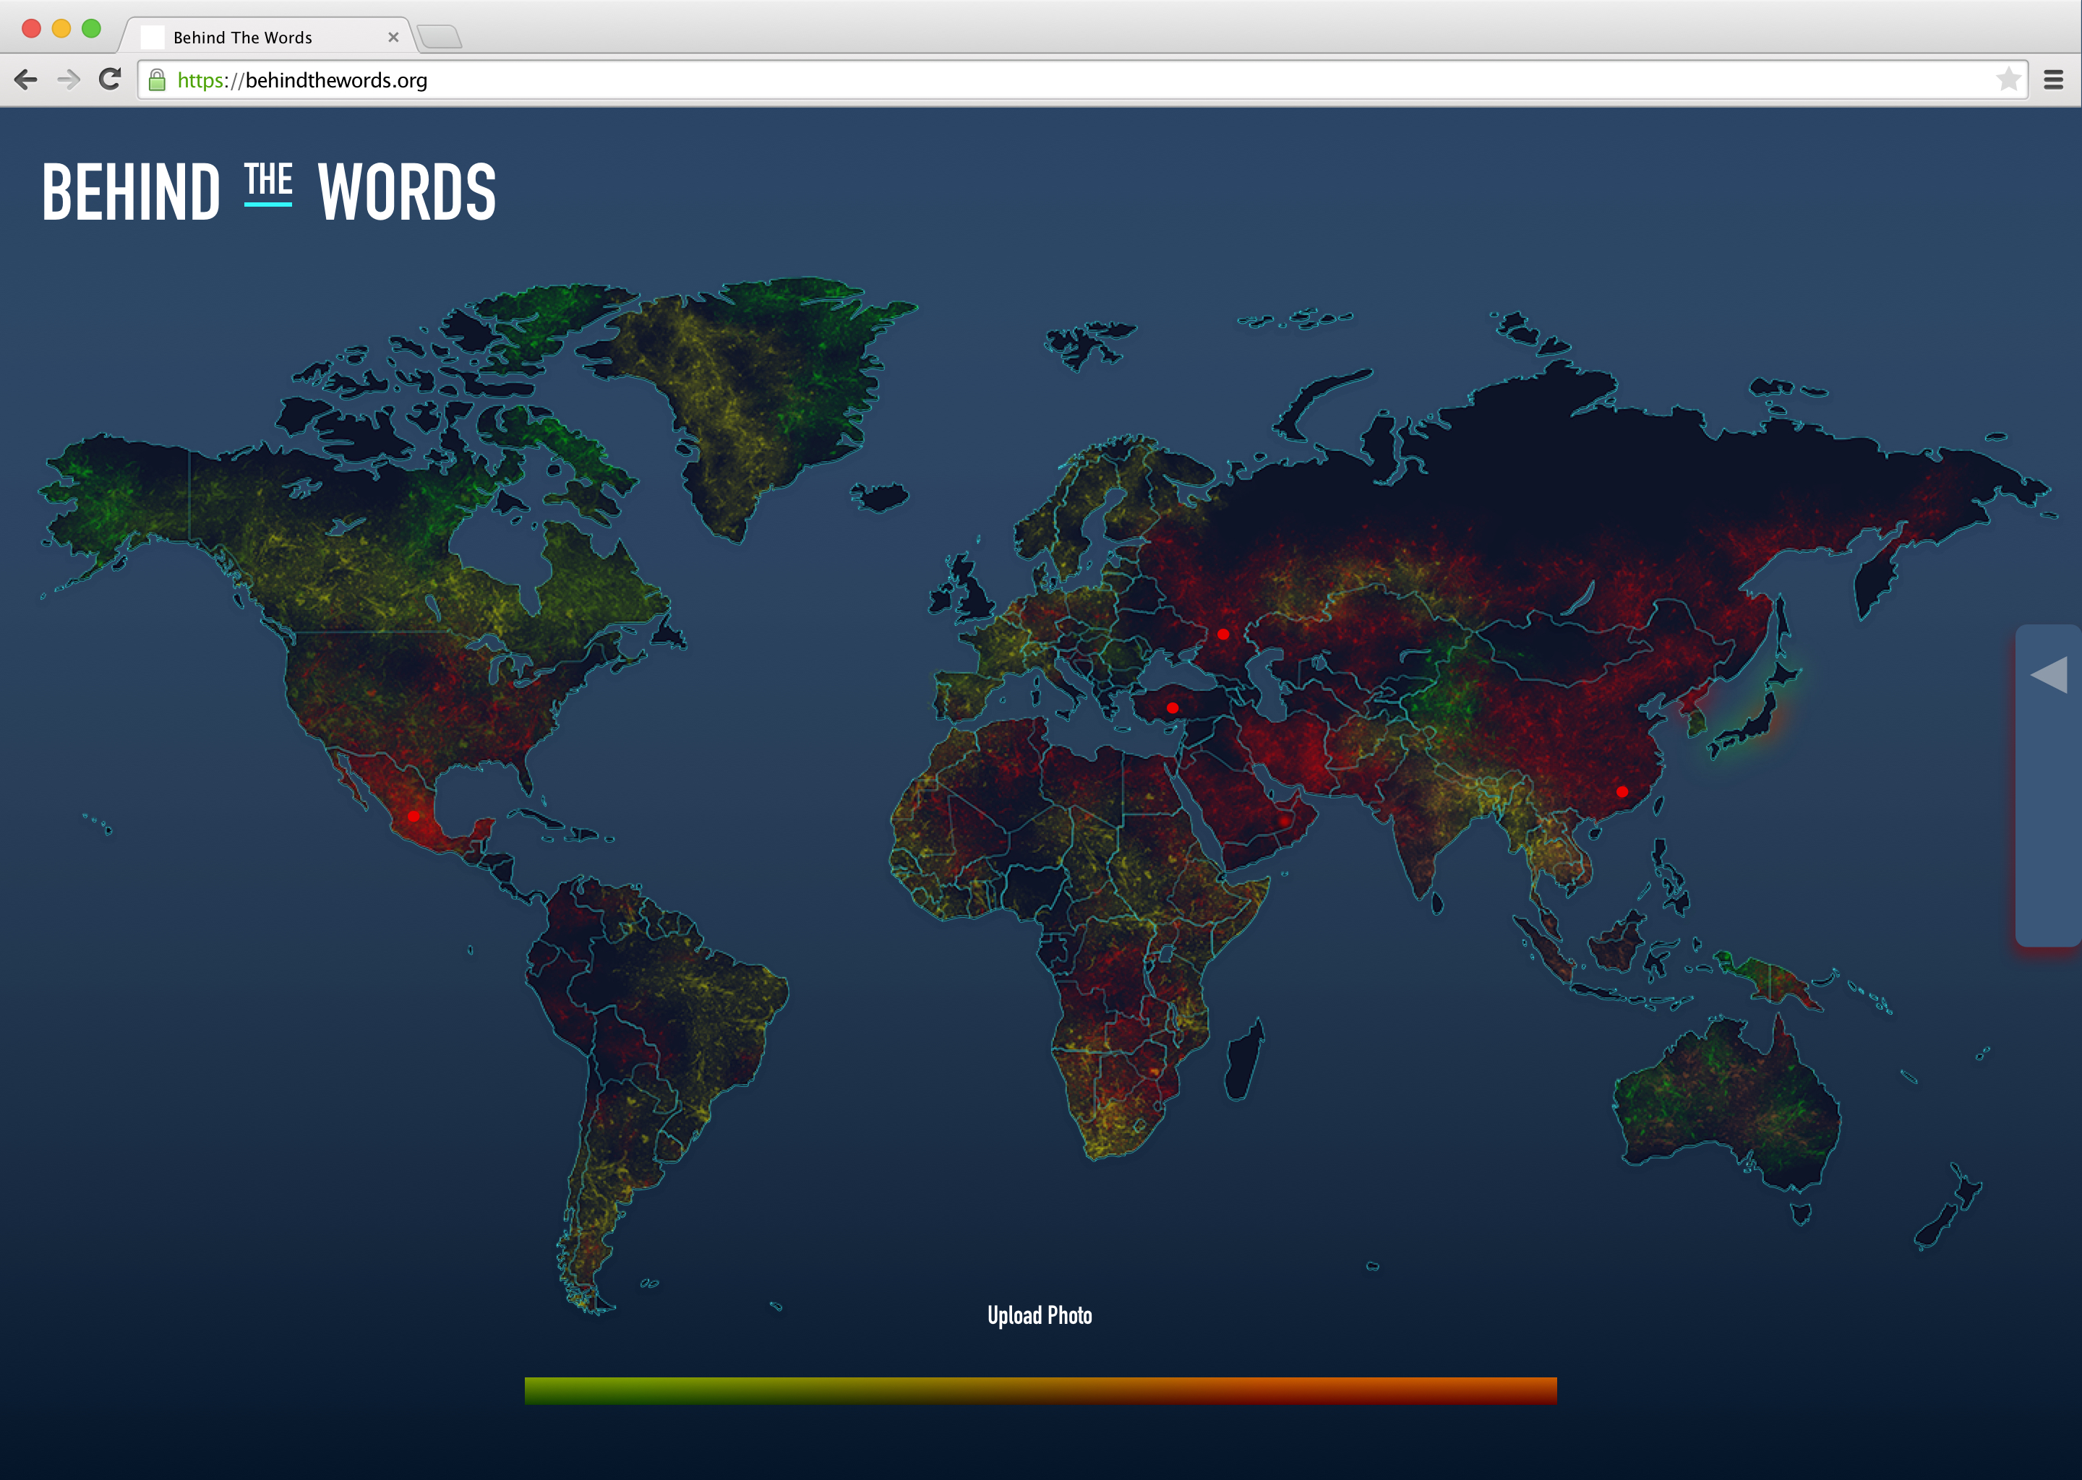Open a new browser tab
The image size is (2082, 1480).
tap(440, 38)
